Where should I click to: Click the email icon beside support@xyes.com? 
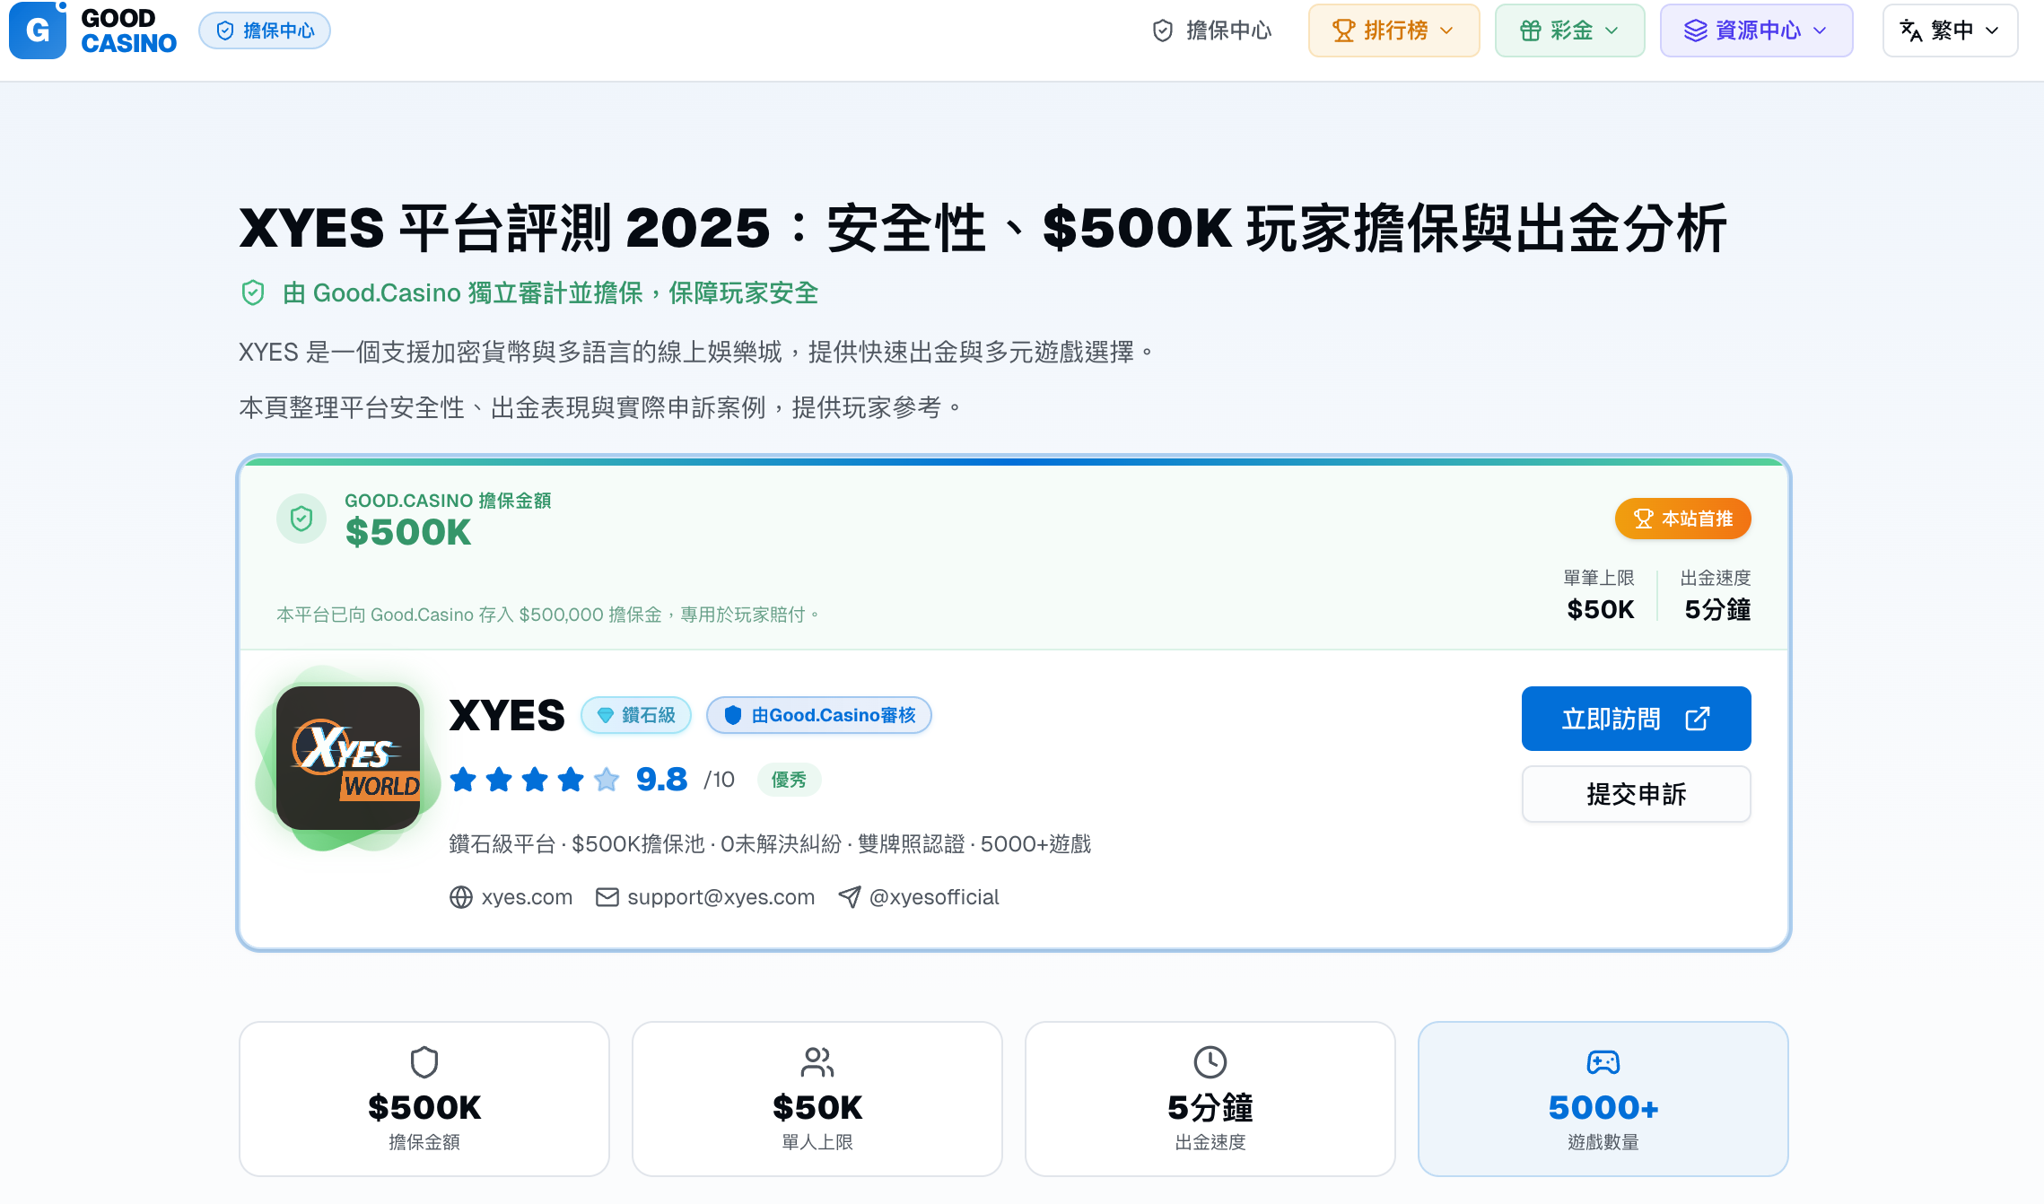click(x=607, y=896)
